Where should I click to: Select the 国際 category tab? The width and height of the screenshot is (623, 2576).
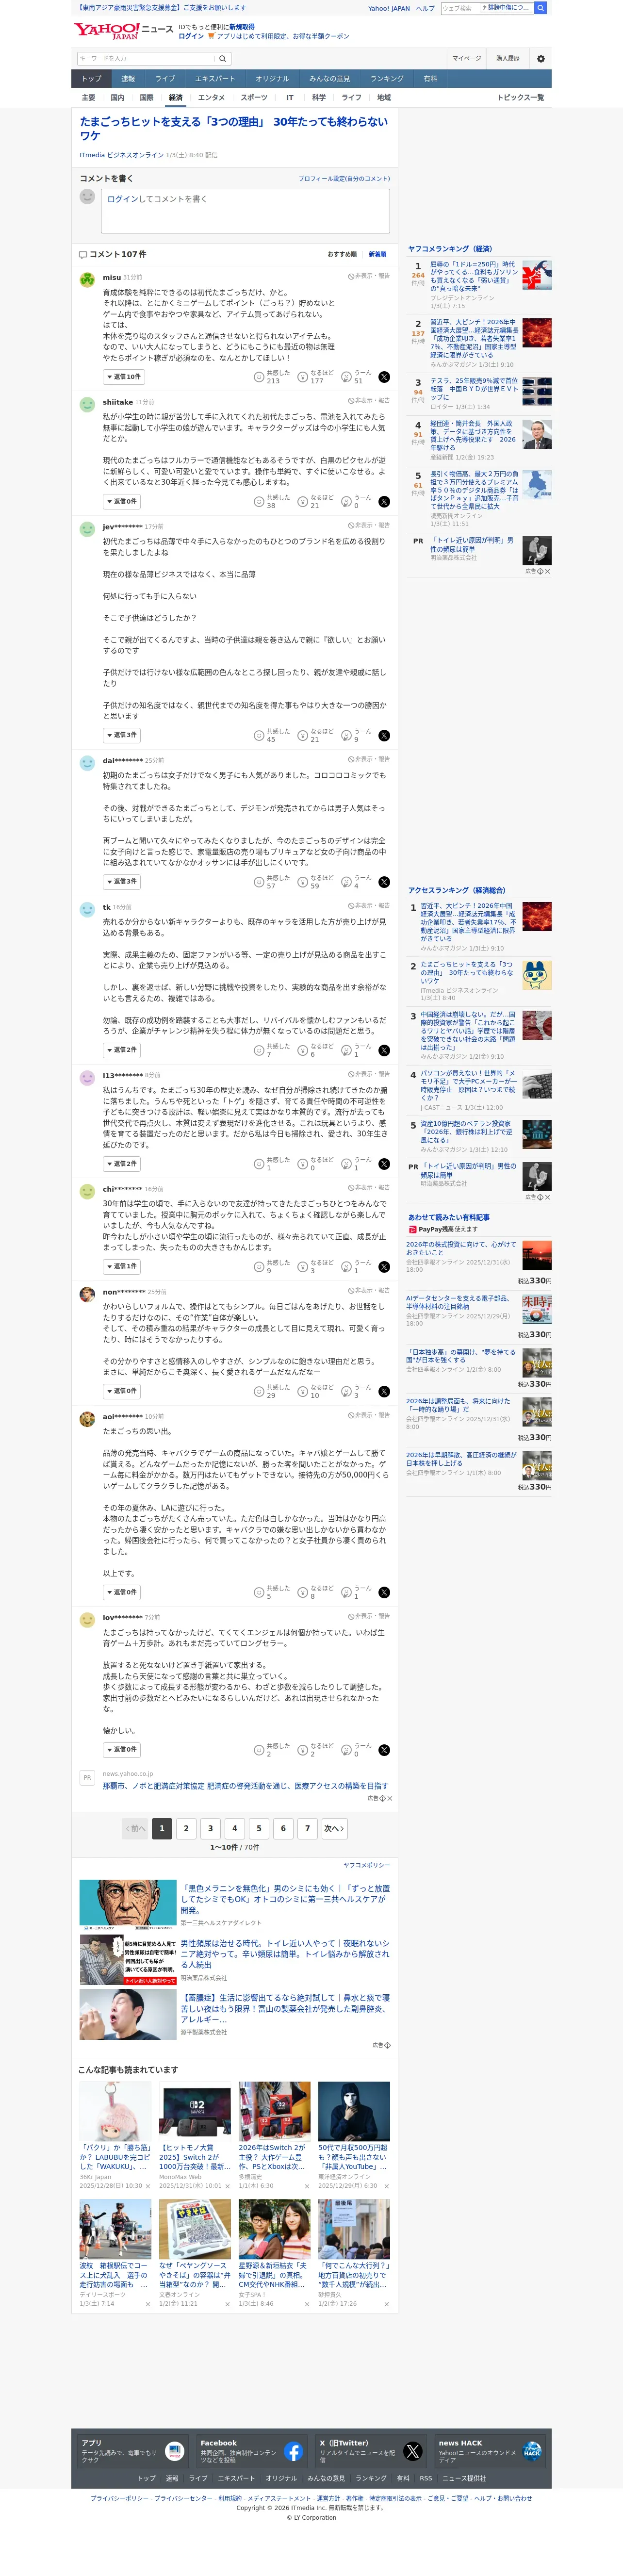click(x=146, y=98)
